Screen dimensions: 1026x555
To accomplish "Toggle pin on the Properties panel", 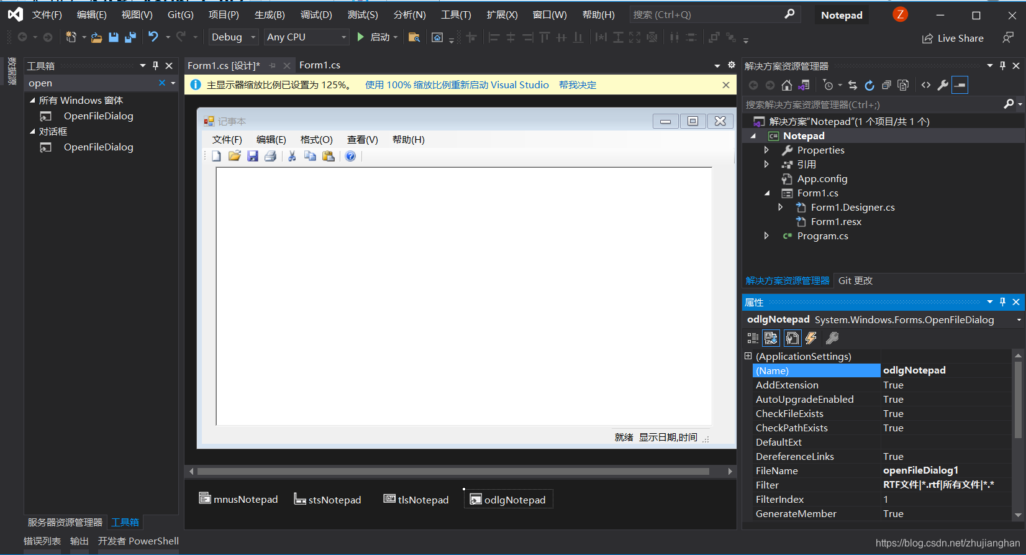I will pos(1002,301).
